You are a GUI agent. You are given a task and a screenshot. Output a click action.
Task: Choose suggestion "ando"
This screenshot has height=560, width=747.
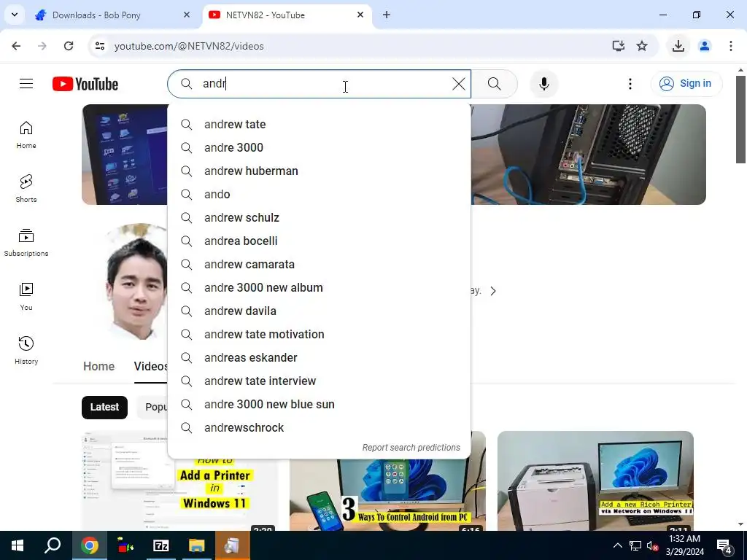tap(319, 194)
